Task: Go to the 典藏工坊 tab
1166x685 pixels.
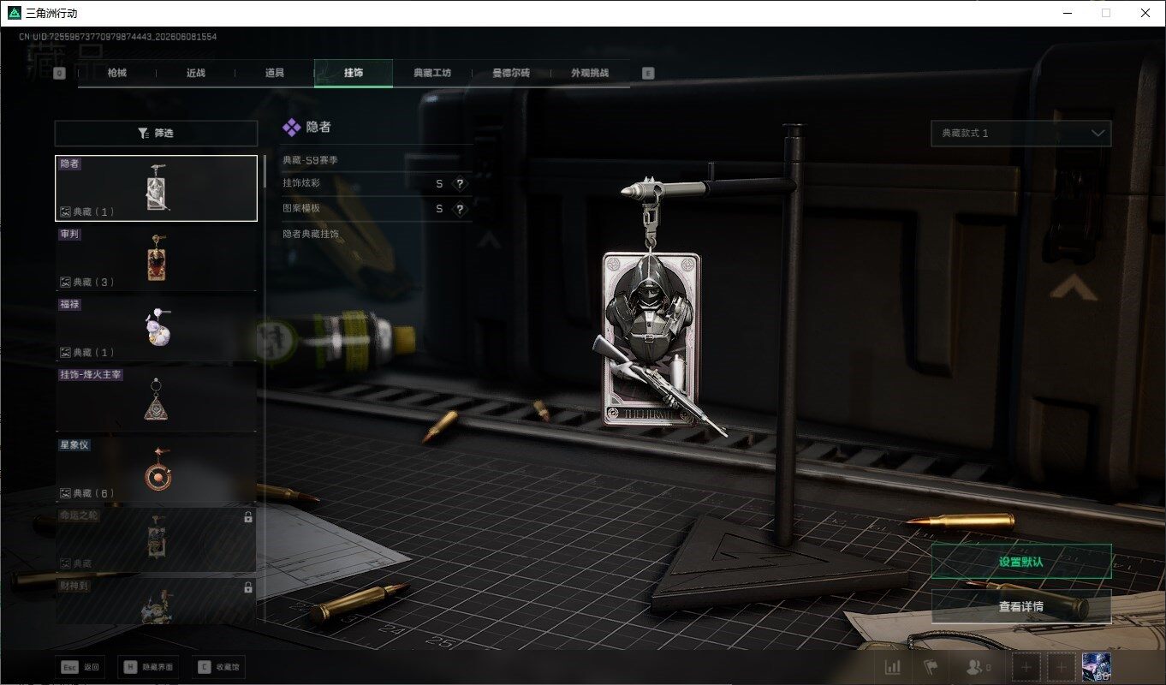Action: [432, 73]
